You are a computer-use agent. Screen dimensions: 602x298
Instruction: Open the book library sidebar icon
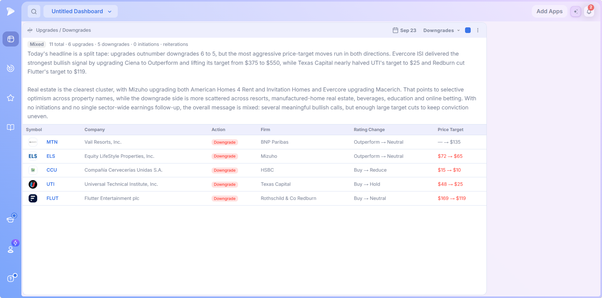click(x=11, y=127)
